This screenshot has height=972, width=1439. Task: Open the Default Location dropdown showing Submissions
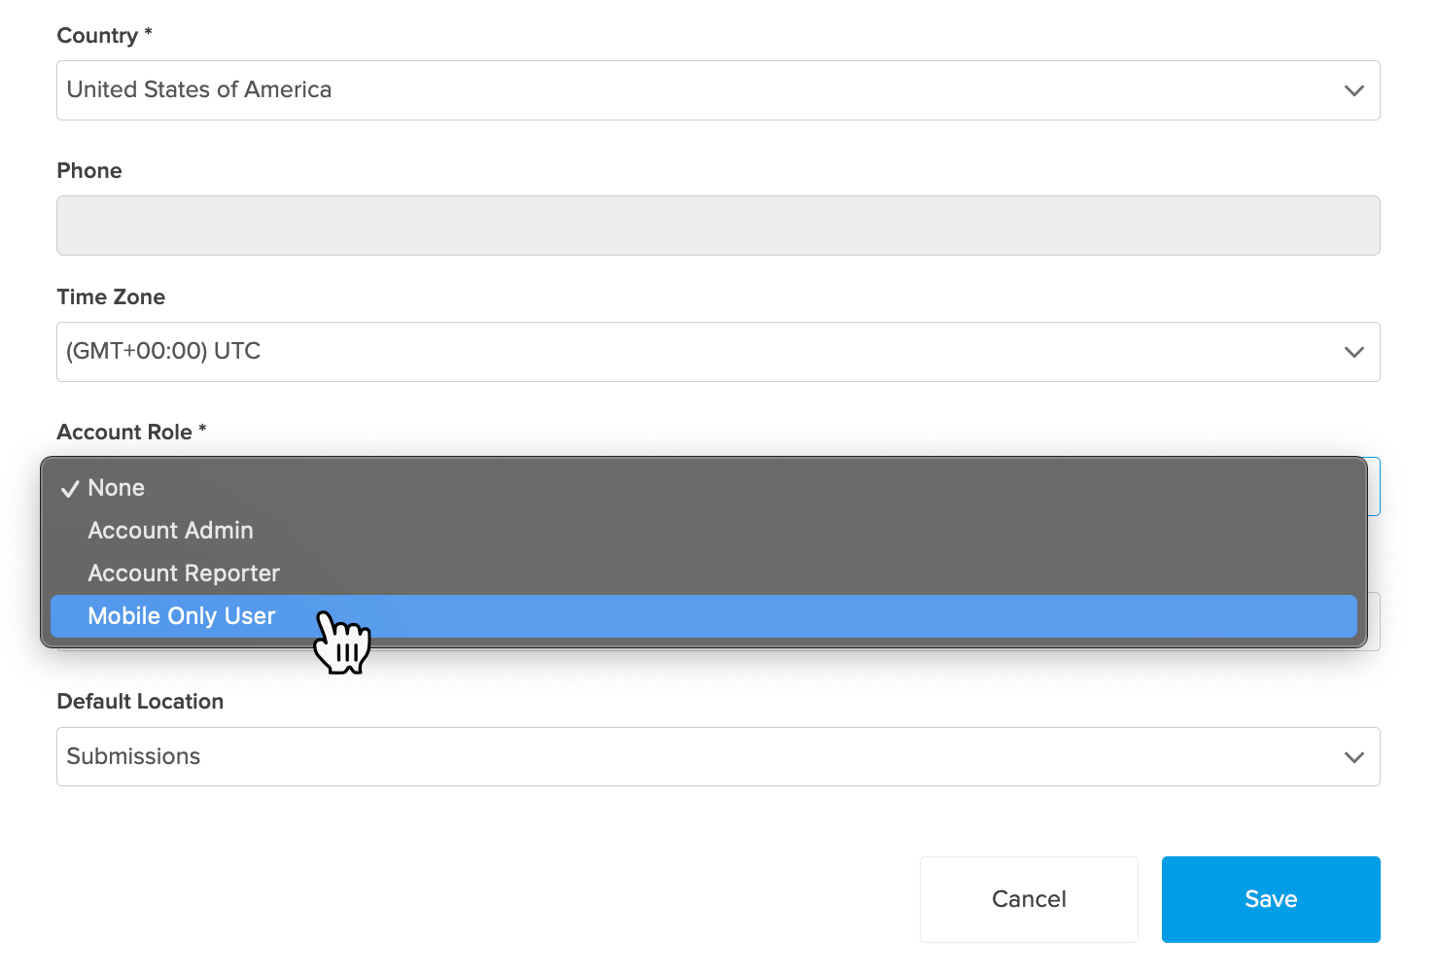point(718,756)
